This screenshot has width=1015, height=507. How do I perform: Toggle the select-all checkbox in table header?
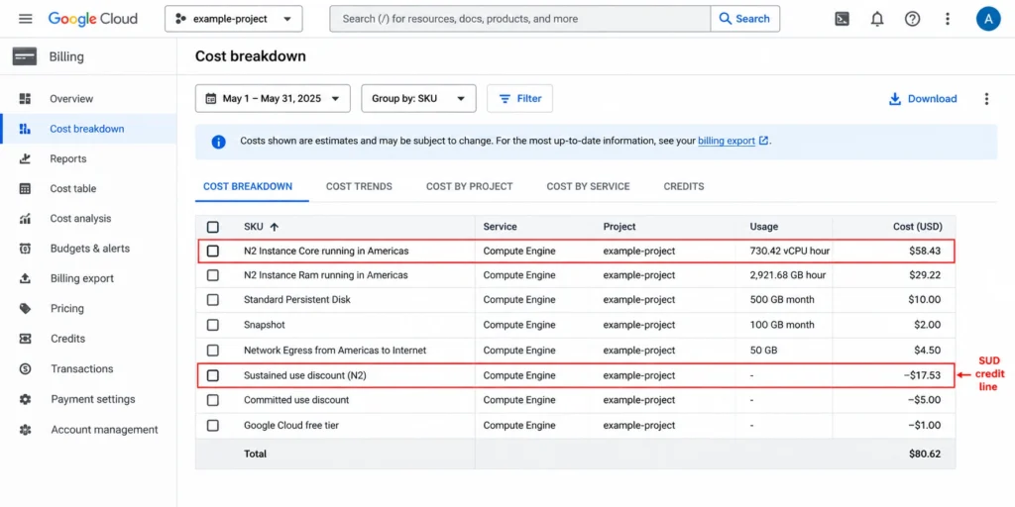tap(213, 227)
